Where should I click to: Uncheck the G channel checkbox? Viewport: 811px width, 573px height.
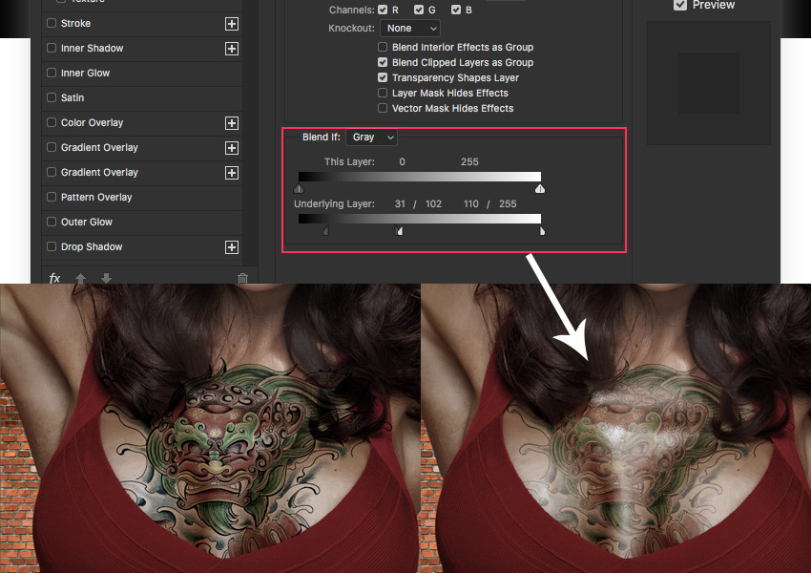[x=419, y=10]
